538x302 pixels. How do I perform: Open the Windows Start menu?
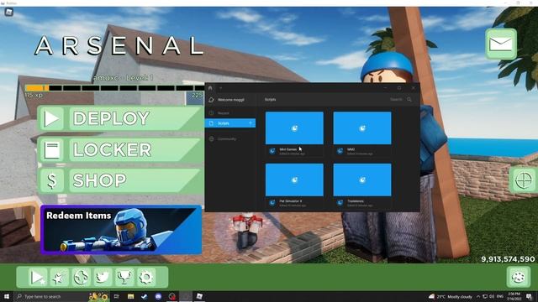7,296
